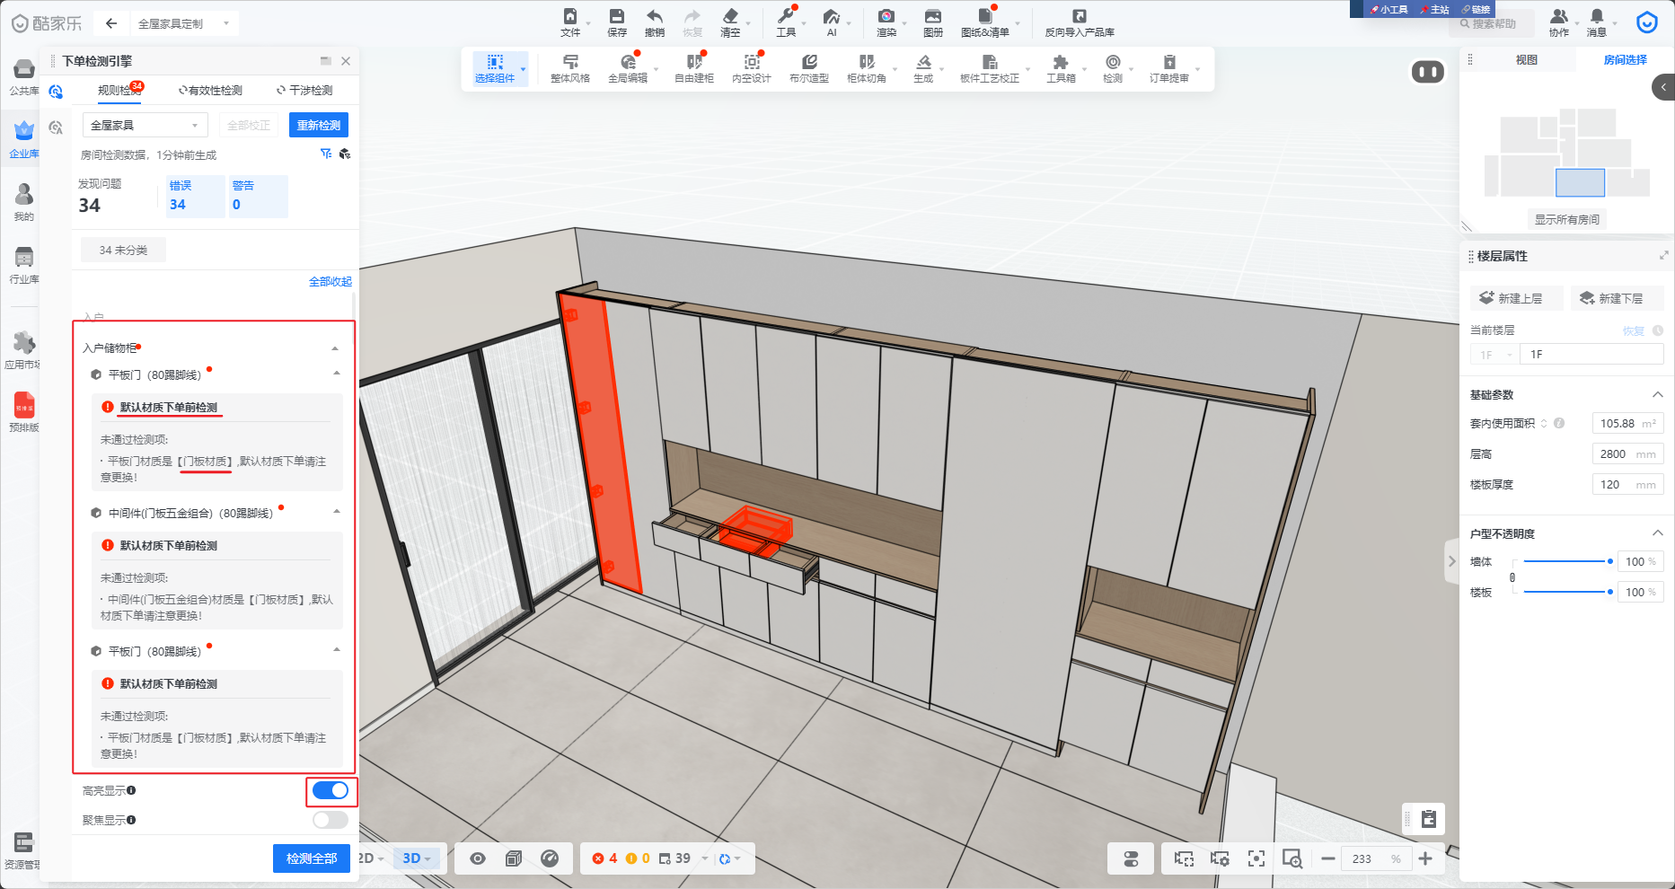Open the 全屋家具 dropdown
Screen dimensions: 1675x889
coord(145,126)
